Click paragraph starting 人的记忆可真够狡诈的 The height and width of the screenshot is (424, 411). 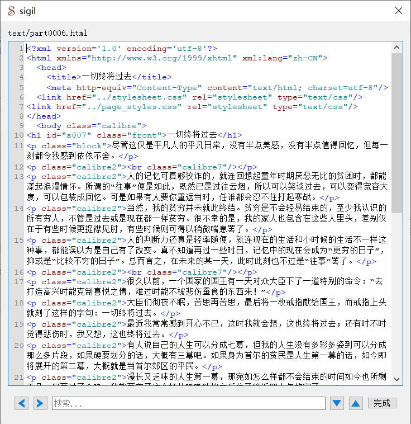coord(207,187)
